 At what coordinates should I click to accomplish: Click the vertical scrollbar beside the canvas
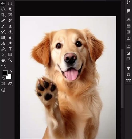tap(122, 79)
